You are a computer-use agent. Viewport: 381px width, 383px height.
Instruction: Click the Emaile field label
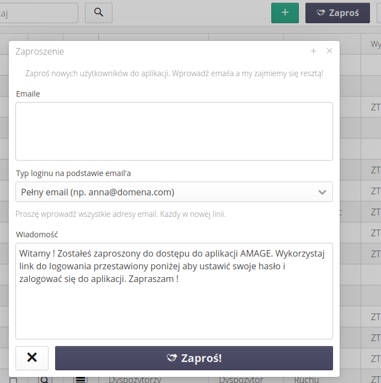coord(28,94)
